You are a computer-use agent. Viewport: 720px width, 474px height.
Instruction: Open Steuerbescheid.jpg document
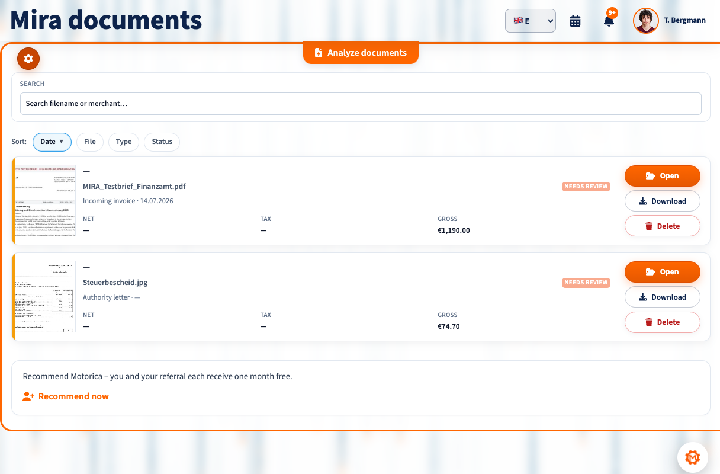point(663,272)
